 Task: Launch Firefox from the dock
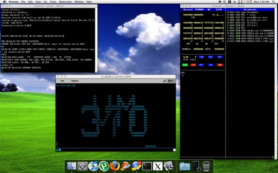point(114,166)
